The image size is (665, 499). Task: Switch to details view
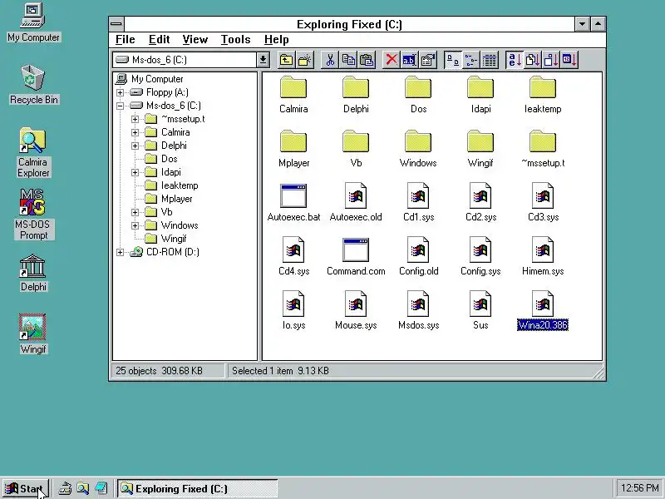[x=490, y=60]
